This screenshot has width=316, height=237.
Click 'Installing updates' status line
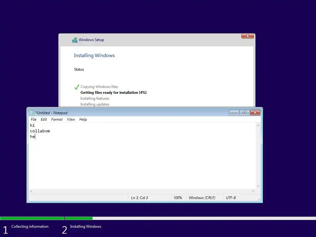(x=95, y=104)
